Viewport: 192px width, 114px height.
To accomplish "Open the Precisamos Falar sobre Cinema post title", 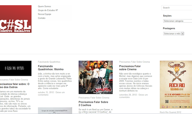I will tap(130, 68).
